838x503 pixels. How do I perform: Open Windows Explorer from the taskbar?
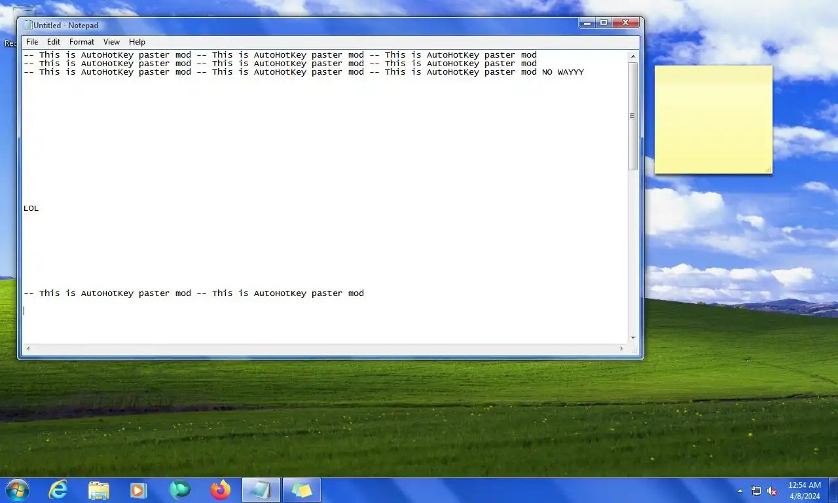point(99,490)
